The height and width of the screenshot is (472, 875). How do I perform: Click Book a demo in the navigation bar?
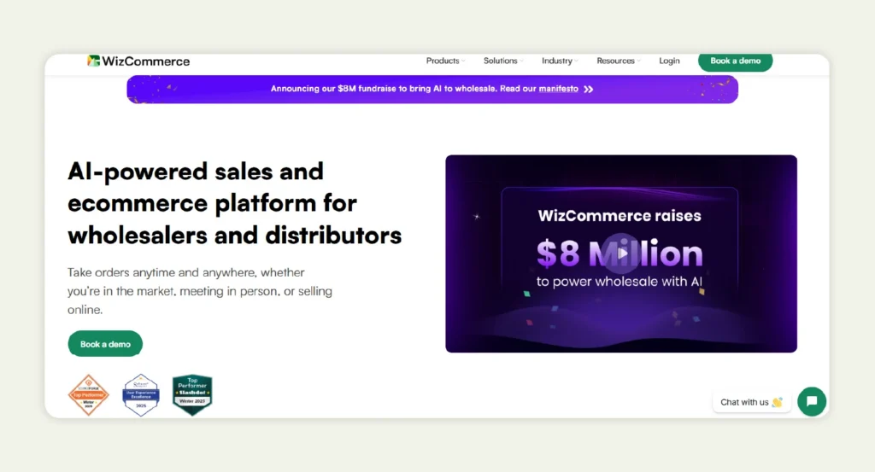point(735,61)
